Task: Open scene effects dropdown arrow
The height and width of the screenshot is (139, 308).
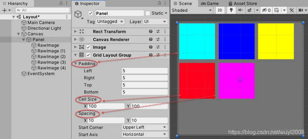Action: pos(257,10)
